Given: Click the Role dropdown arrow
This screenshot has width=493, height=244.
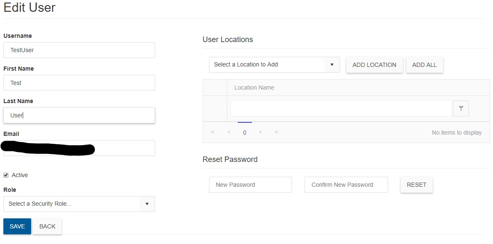Looking at the screenshot, I should (147, 204).
